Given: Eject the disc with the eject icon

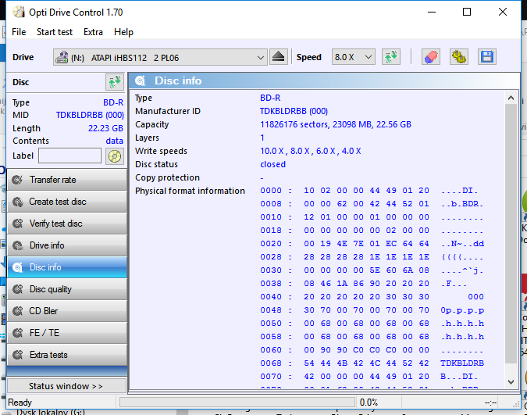Looking at the screenshot, I should pyautogui.click(x=278, y=57).
